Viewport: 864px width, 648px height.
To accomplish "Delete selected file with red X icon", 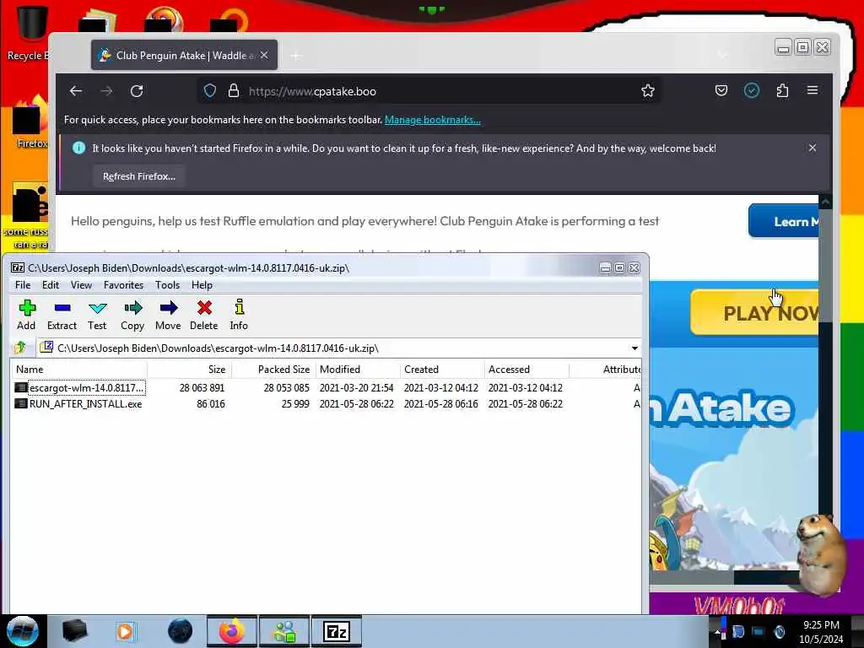I will 204,316.
